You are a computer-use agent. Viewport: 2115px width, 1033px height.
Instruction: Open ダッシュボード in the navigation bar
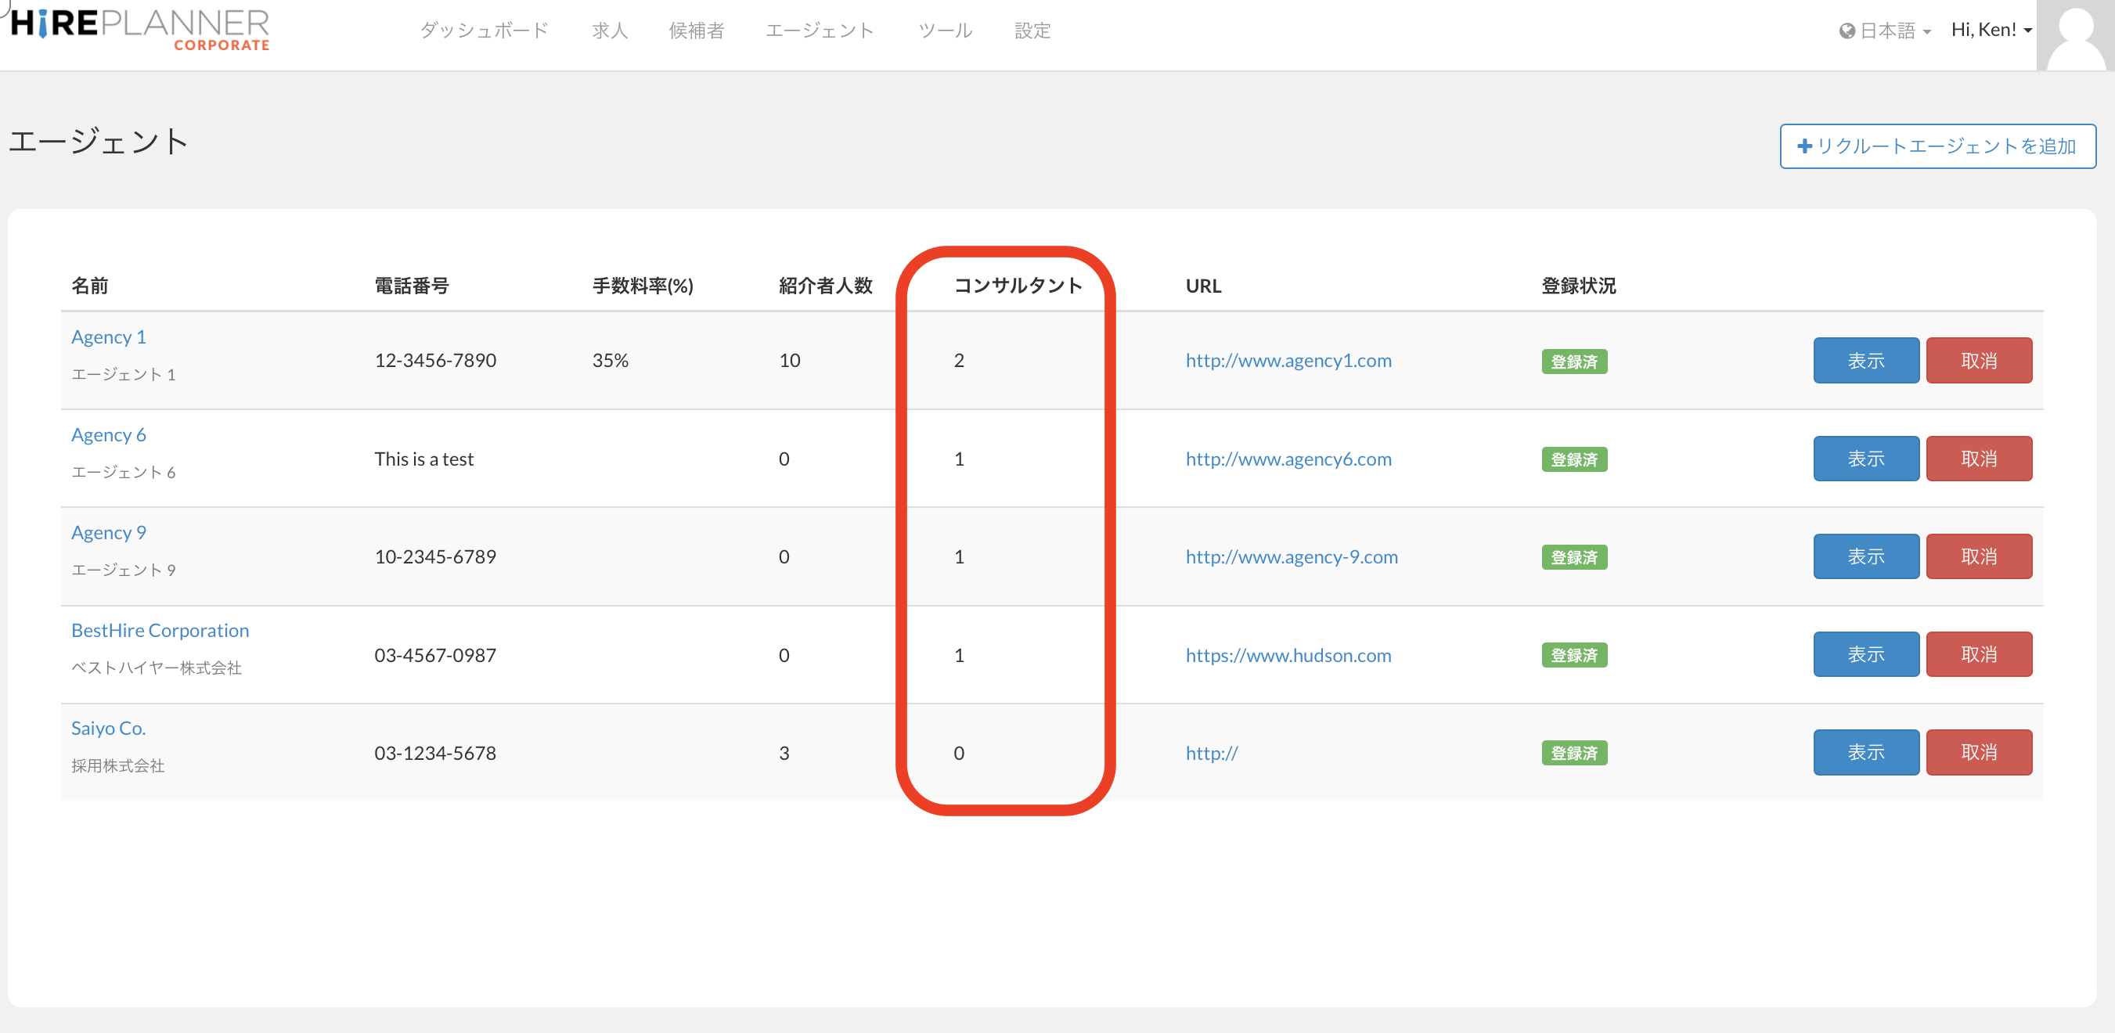[x=484, y=31]
